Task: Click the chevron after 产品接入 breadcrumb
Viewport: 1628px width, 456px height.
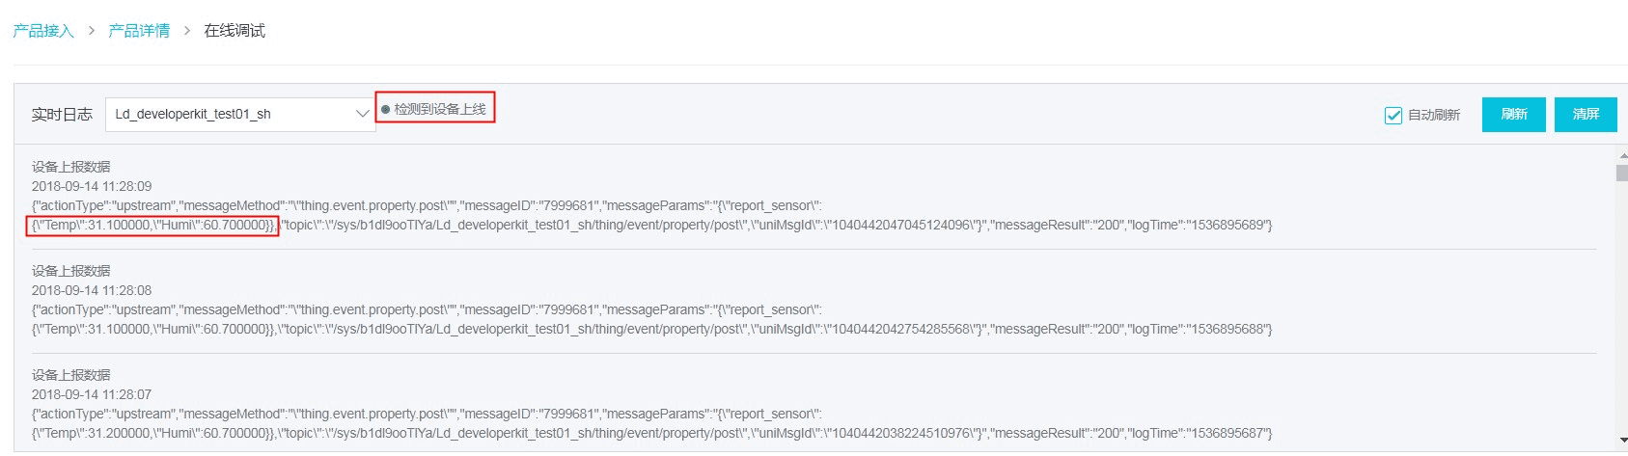Action: pos(91,31)
